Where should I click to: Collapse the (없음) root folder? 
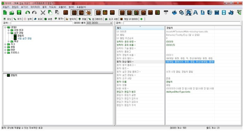coord(5,27)
